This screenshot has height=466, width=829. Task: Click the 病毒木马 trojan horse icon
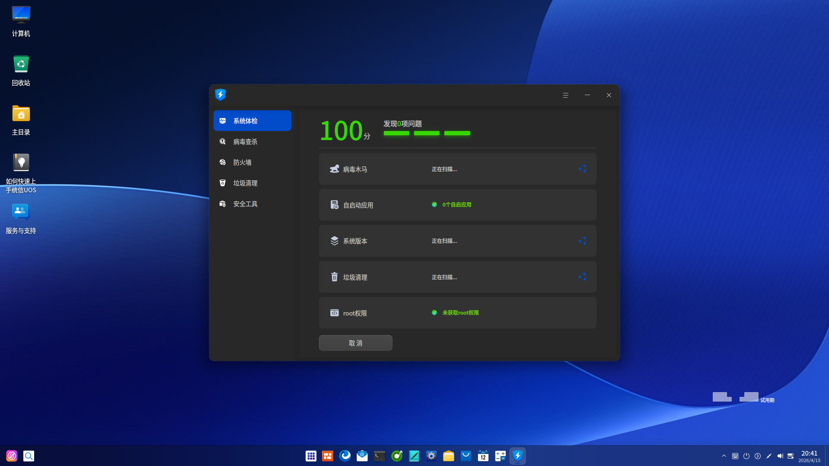click(x=334, y=169)
